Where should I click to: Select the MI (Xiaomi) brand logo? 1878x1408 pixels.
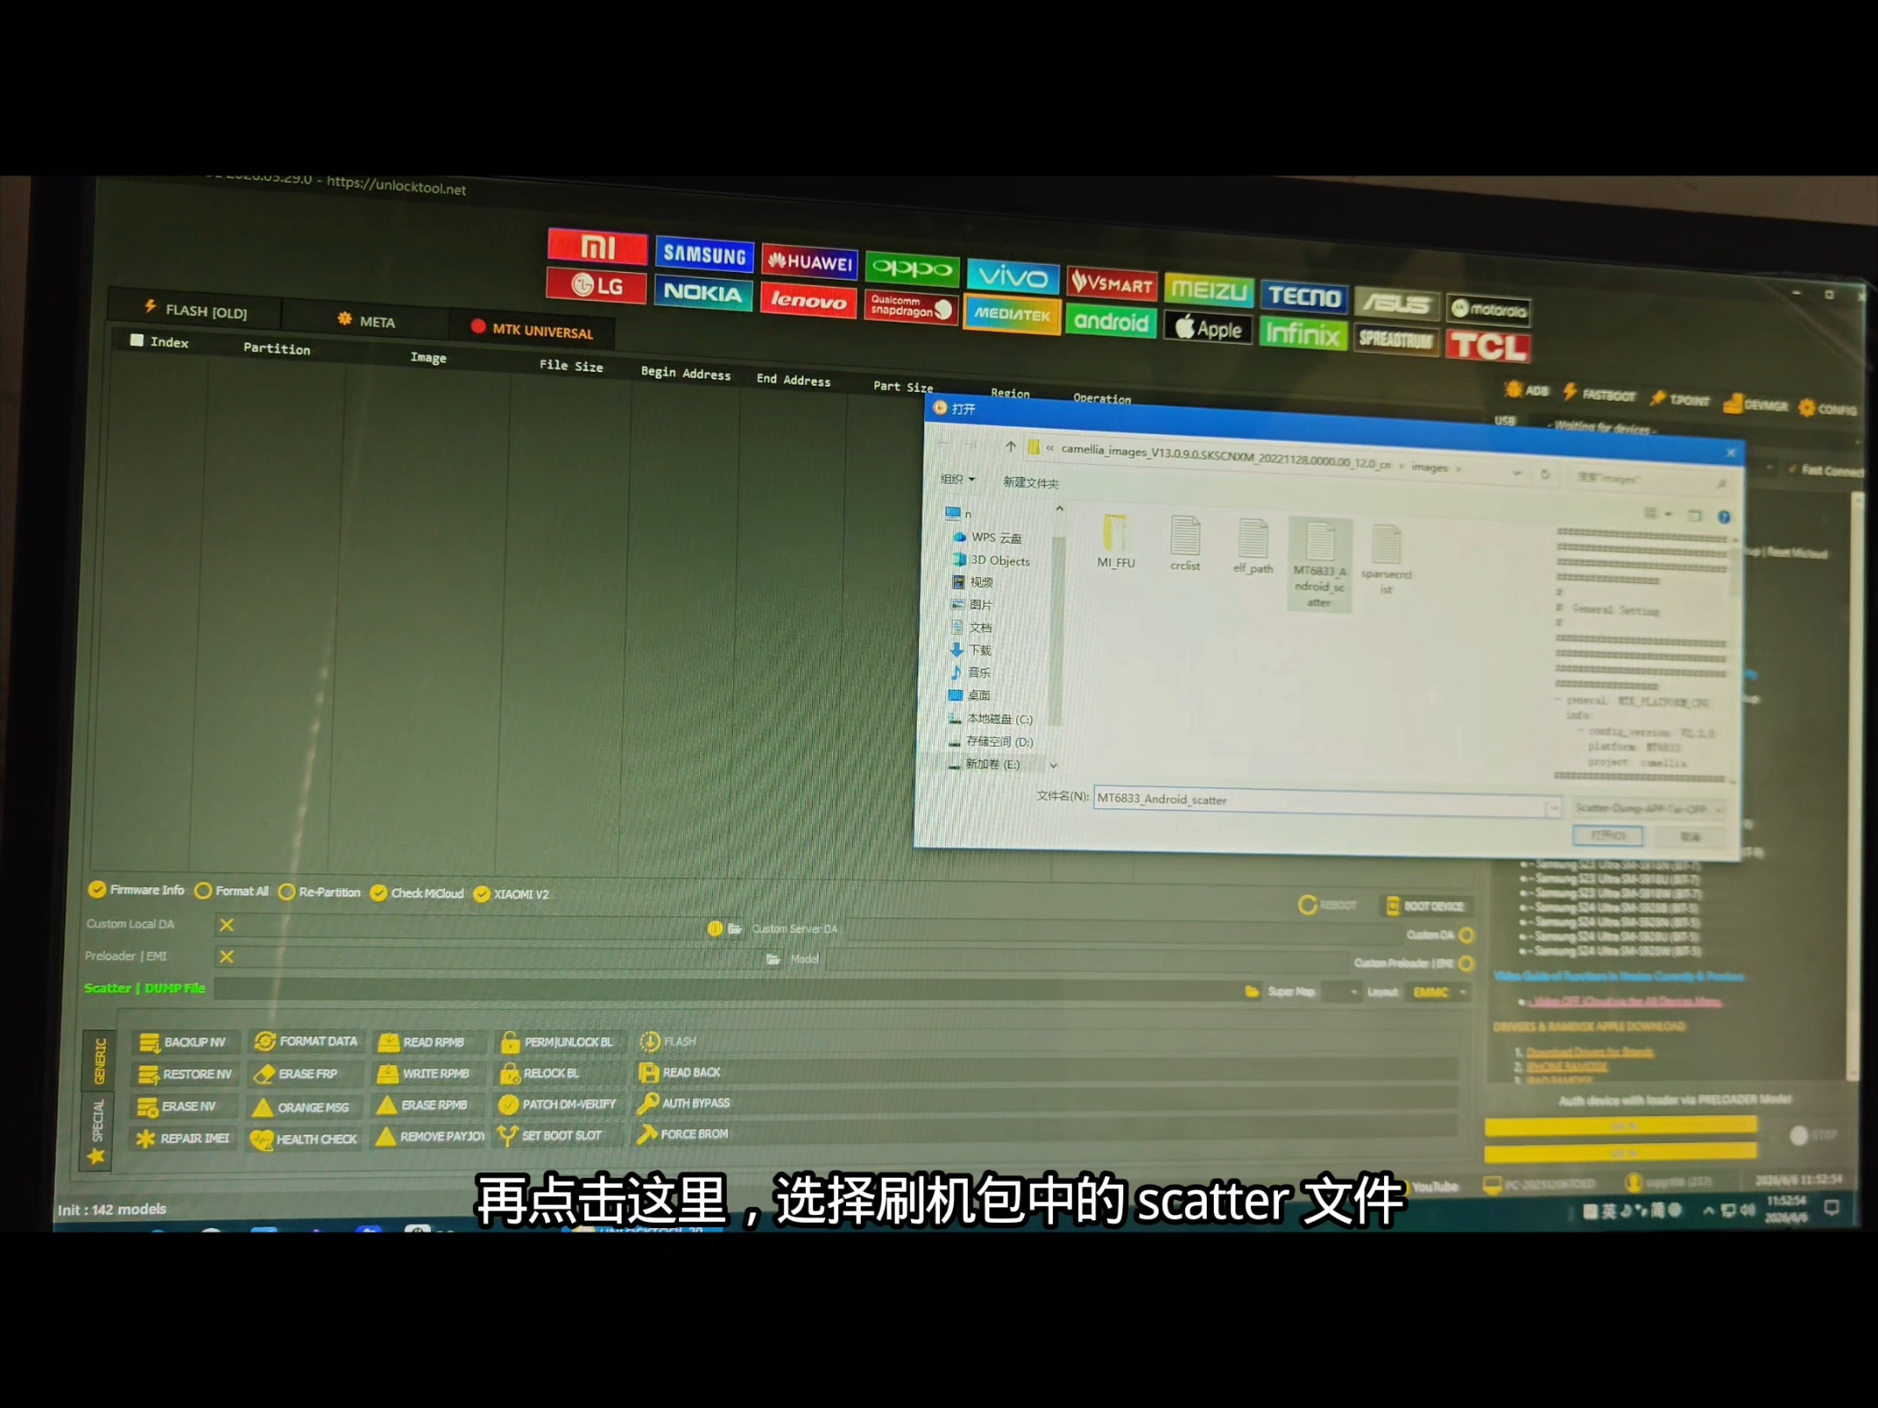597,247
